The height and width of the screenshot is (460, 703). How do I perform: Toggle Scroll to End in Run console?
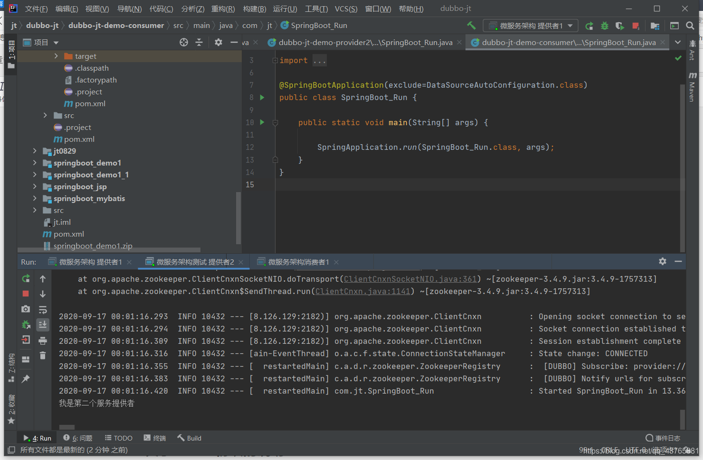click(x=43, y=325)
